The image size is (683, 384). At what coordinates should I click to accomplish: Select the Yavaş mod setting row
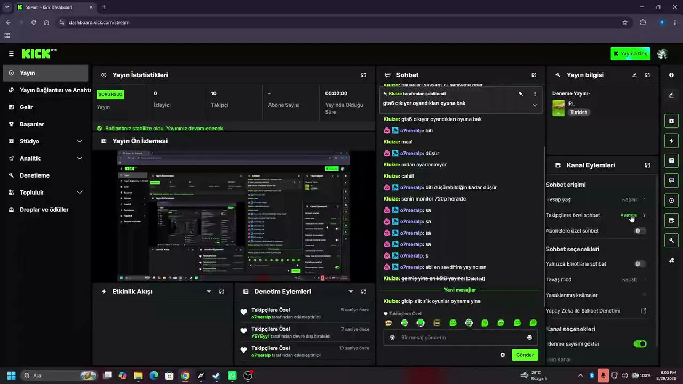[x=596, y=280]
